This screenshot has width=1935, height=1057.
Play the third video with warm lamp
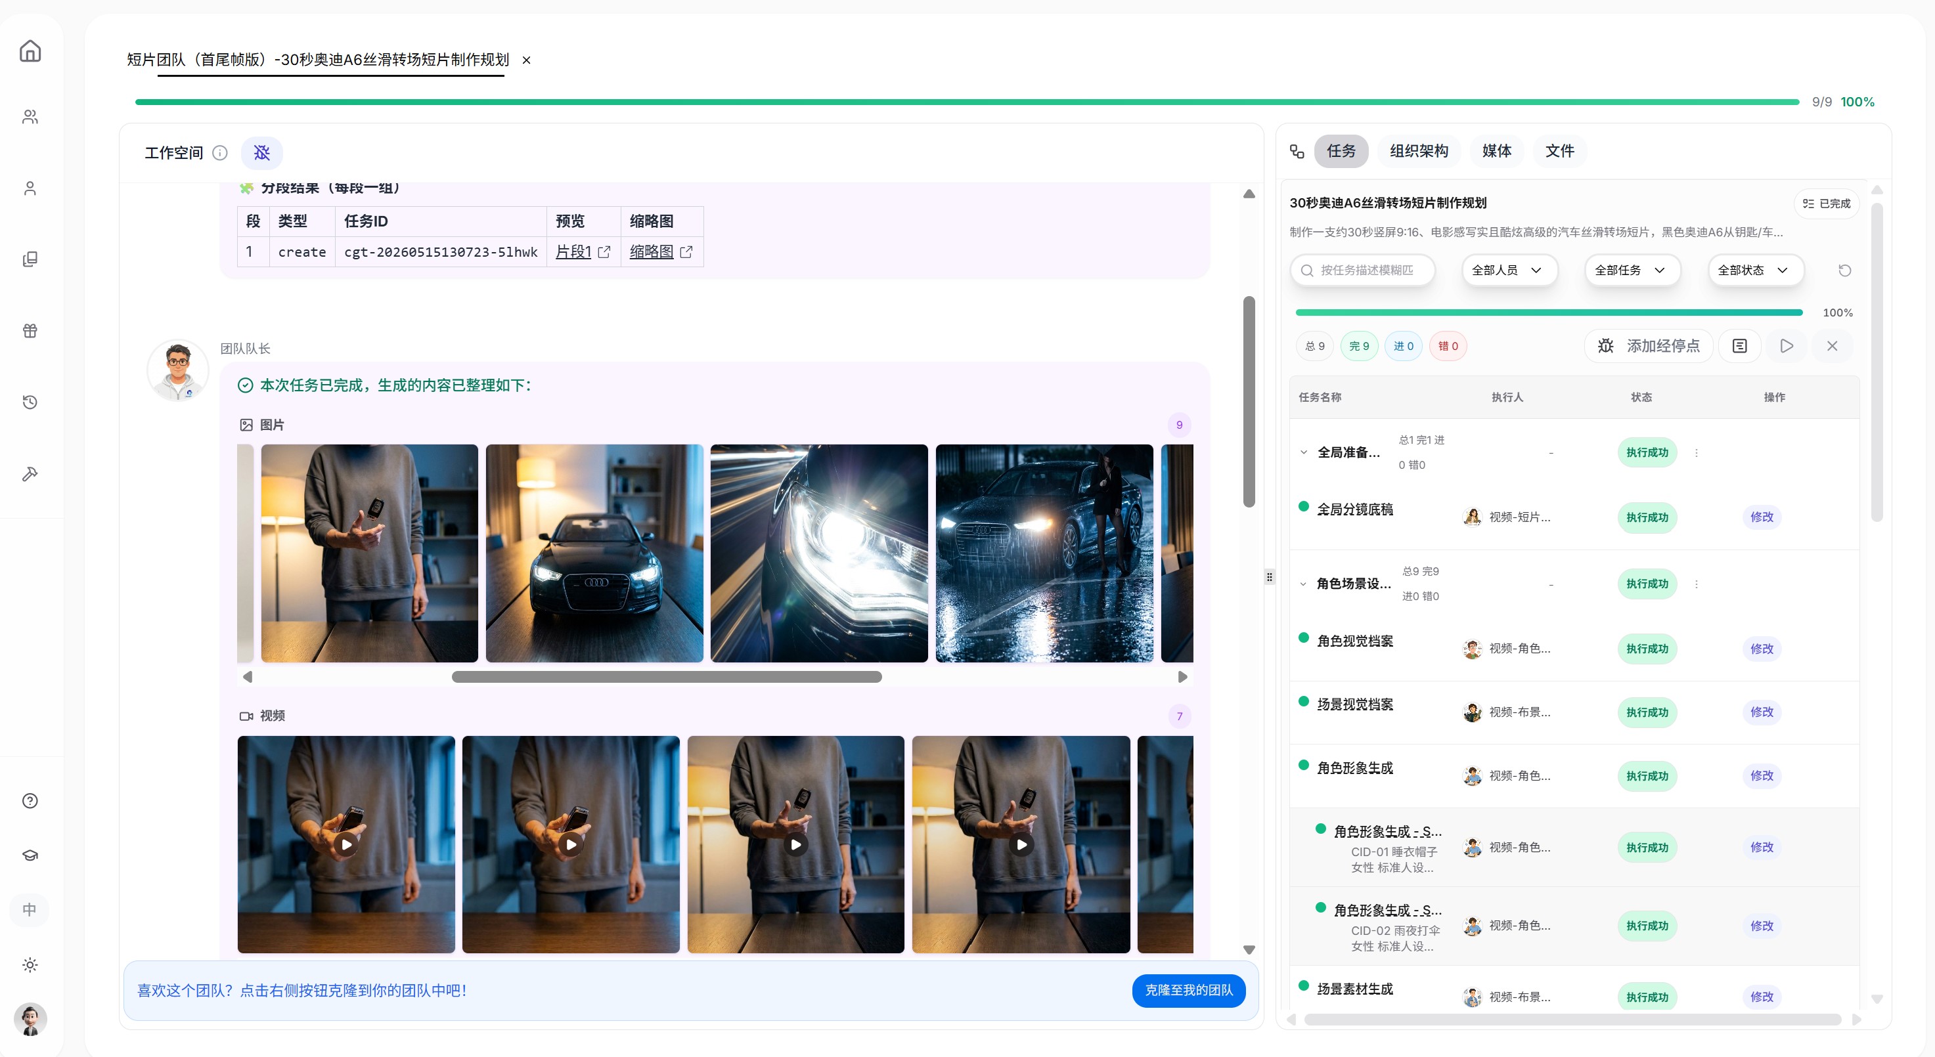pos(795,844)
